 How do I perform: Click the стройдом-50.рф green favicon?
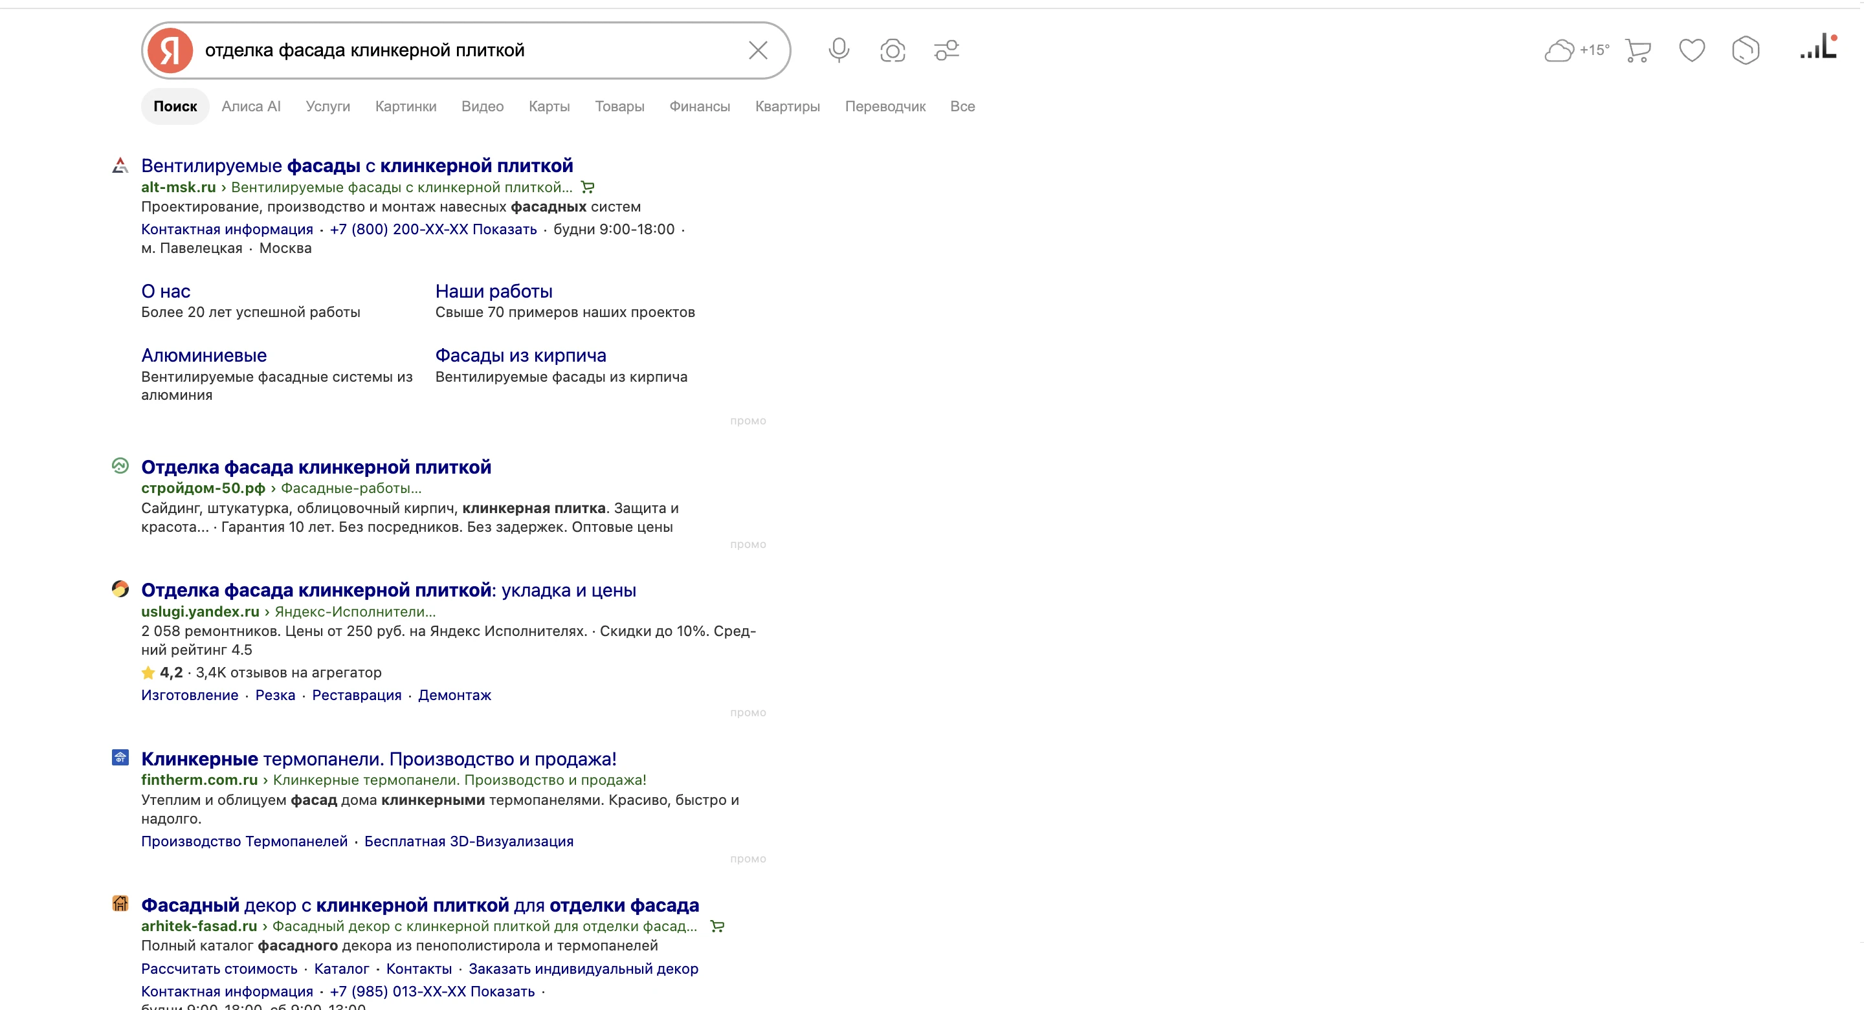120,466
